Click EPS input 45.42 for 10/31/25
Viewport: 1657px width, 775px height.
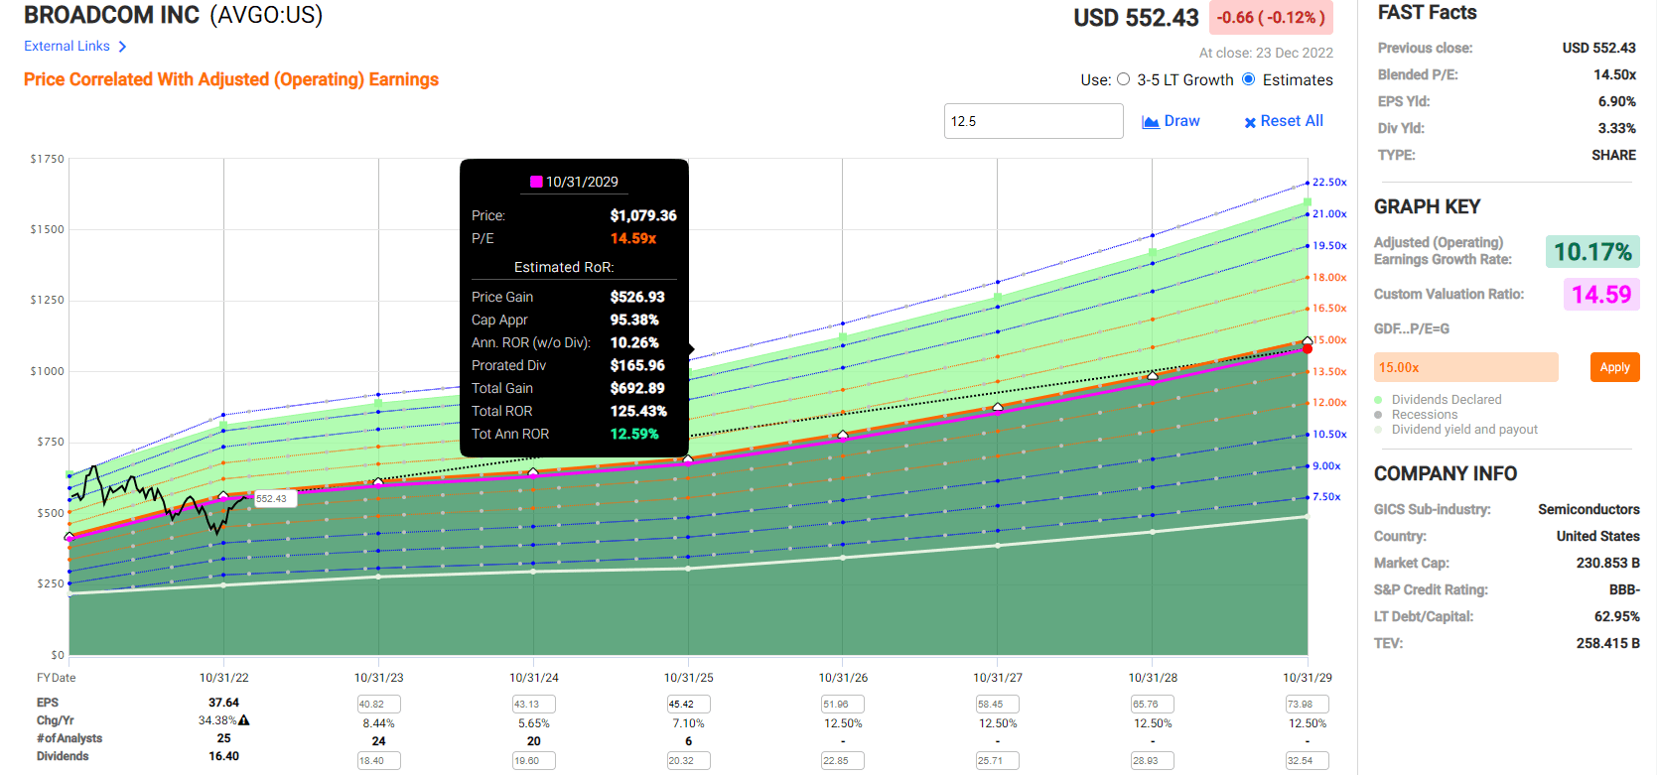[x=688, y=704]
